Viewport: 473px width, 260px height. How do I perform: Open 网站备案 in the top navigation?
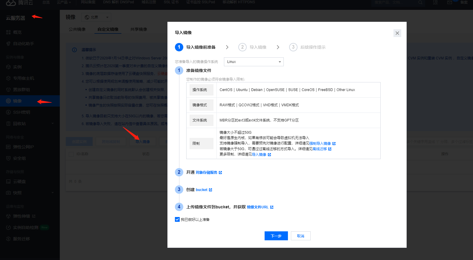88,2
